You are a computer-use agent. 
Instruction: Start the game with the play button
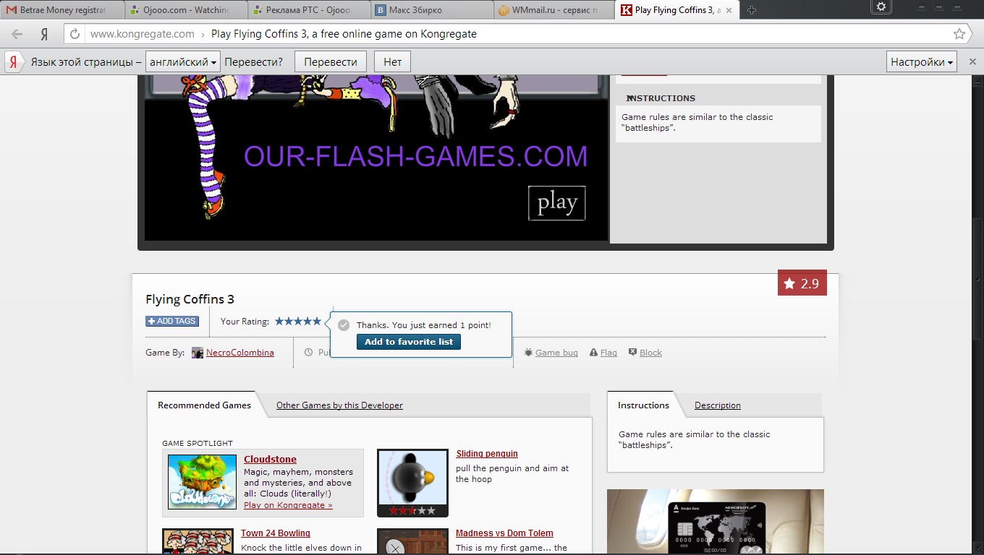click(556, 203)
